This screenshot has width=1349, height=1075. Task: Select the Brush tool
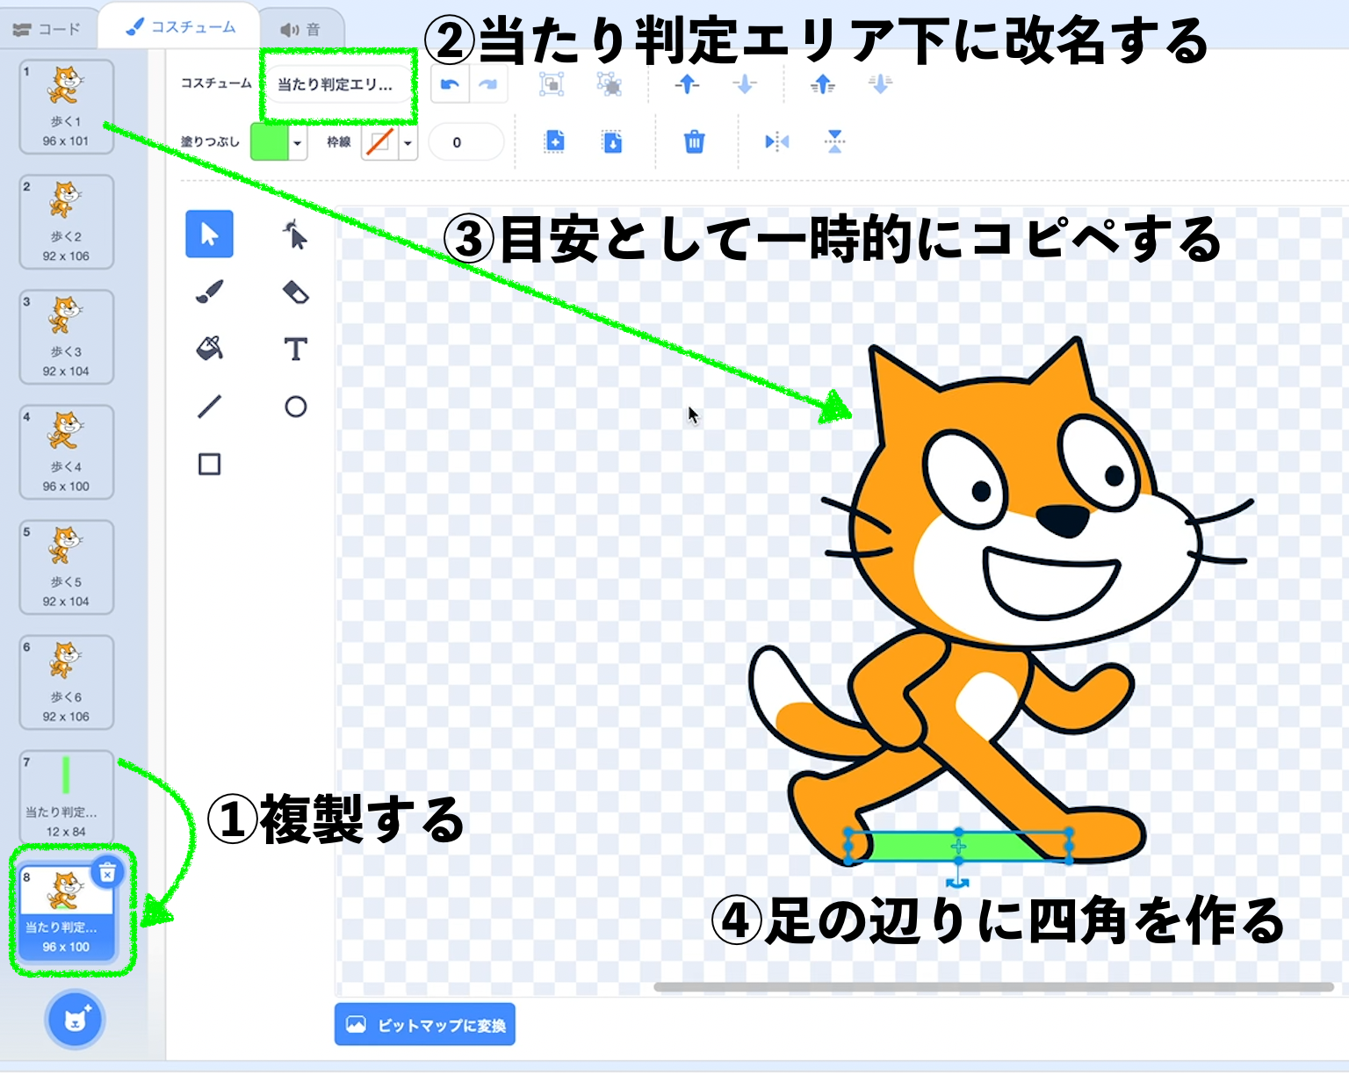[x=209, y=292]
